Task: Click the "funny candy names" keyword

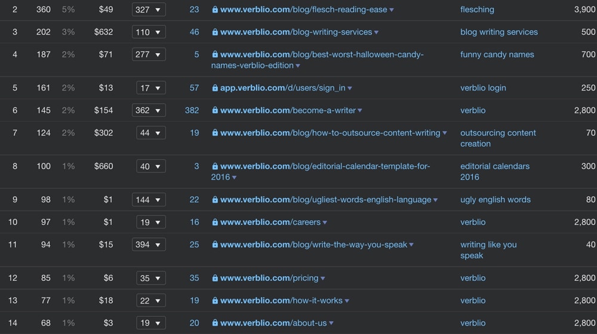Action: (x=497, y=54)
